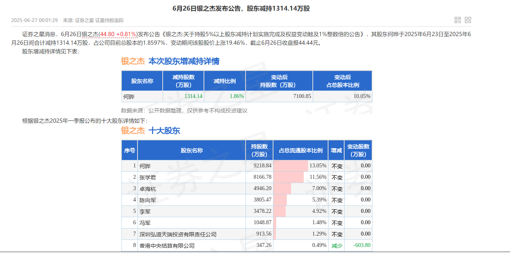Viewport: 510px width, 254px height.
Task: Click the 序号 column header
Action: click(x=130, y=150)
